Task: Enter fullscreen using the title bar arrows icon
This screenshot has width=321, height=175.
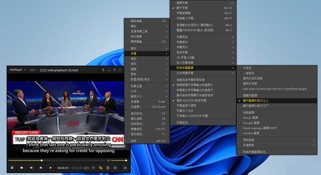Action: tap(120, 70)
